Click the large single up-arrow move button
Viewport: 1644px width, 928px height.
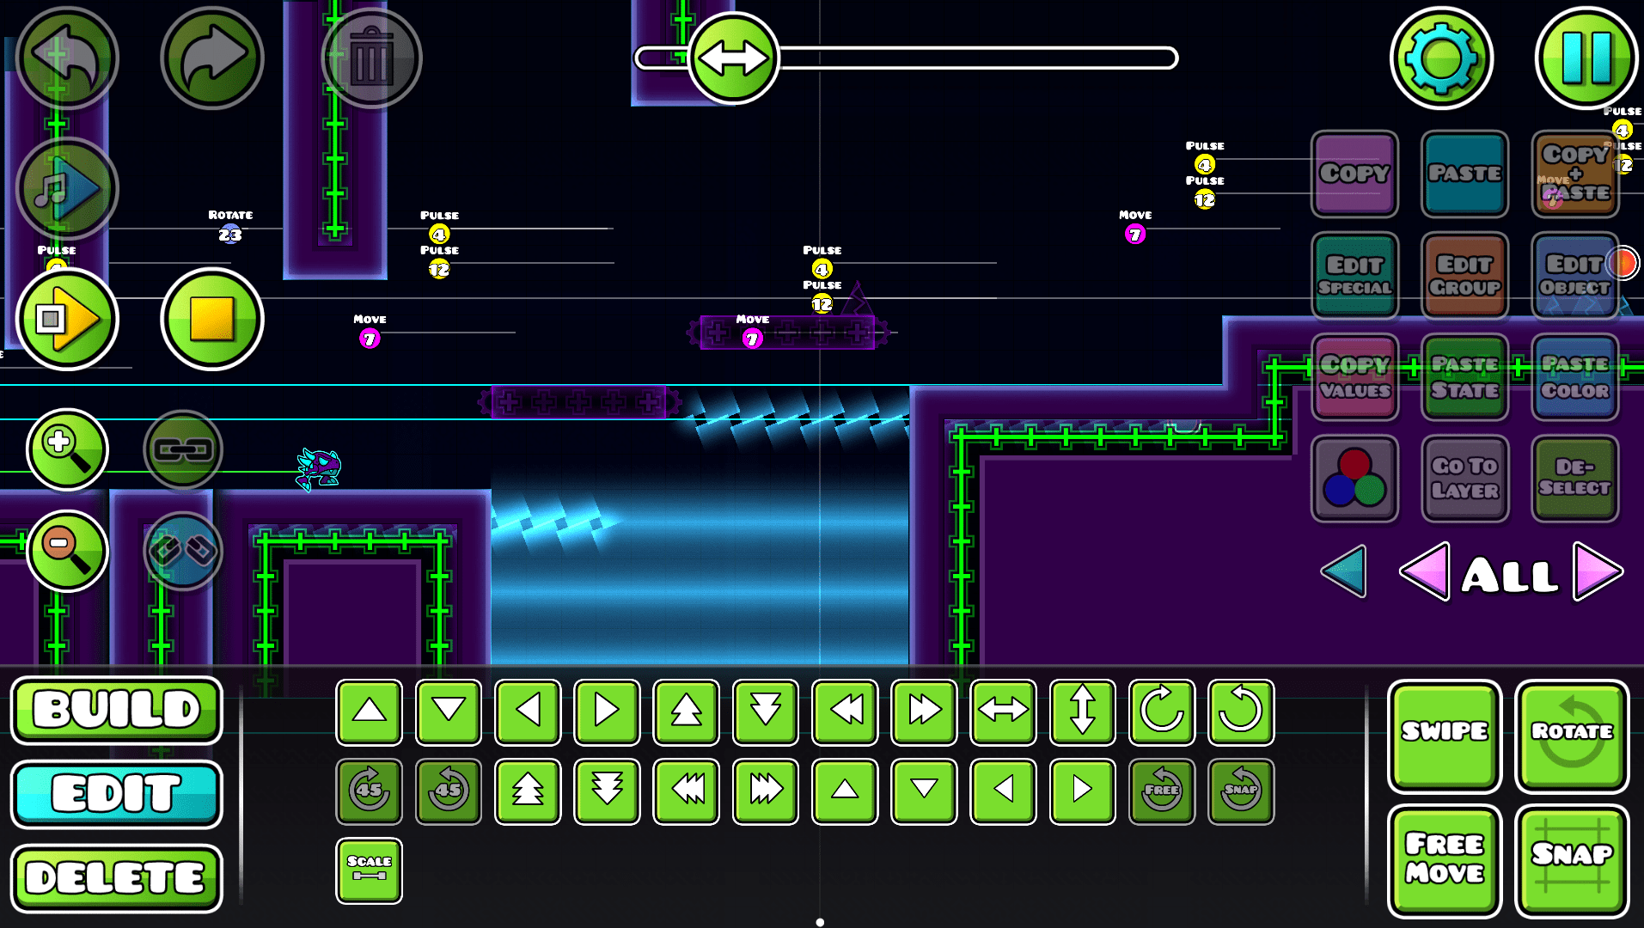point(370,711)
